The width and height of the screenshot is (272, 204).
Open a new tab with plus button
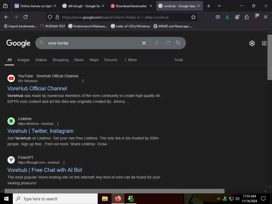click(x=209, y=6)
